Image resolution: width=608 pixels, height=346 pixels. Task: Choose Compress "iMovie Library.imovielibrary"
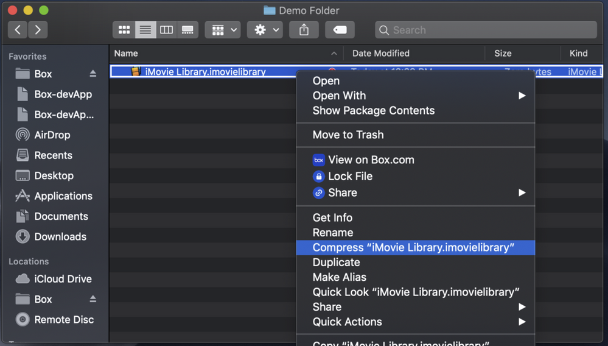(416, 247)
